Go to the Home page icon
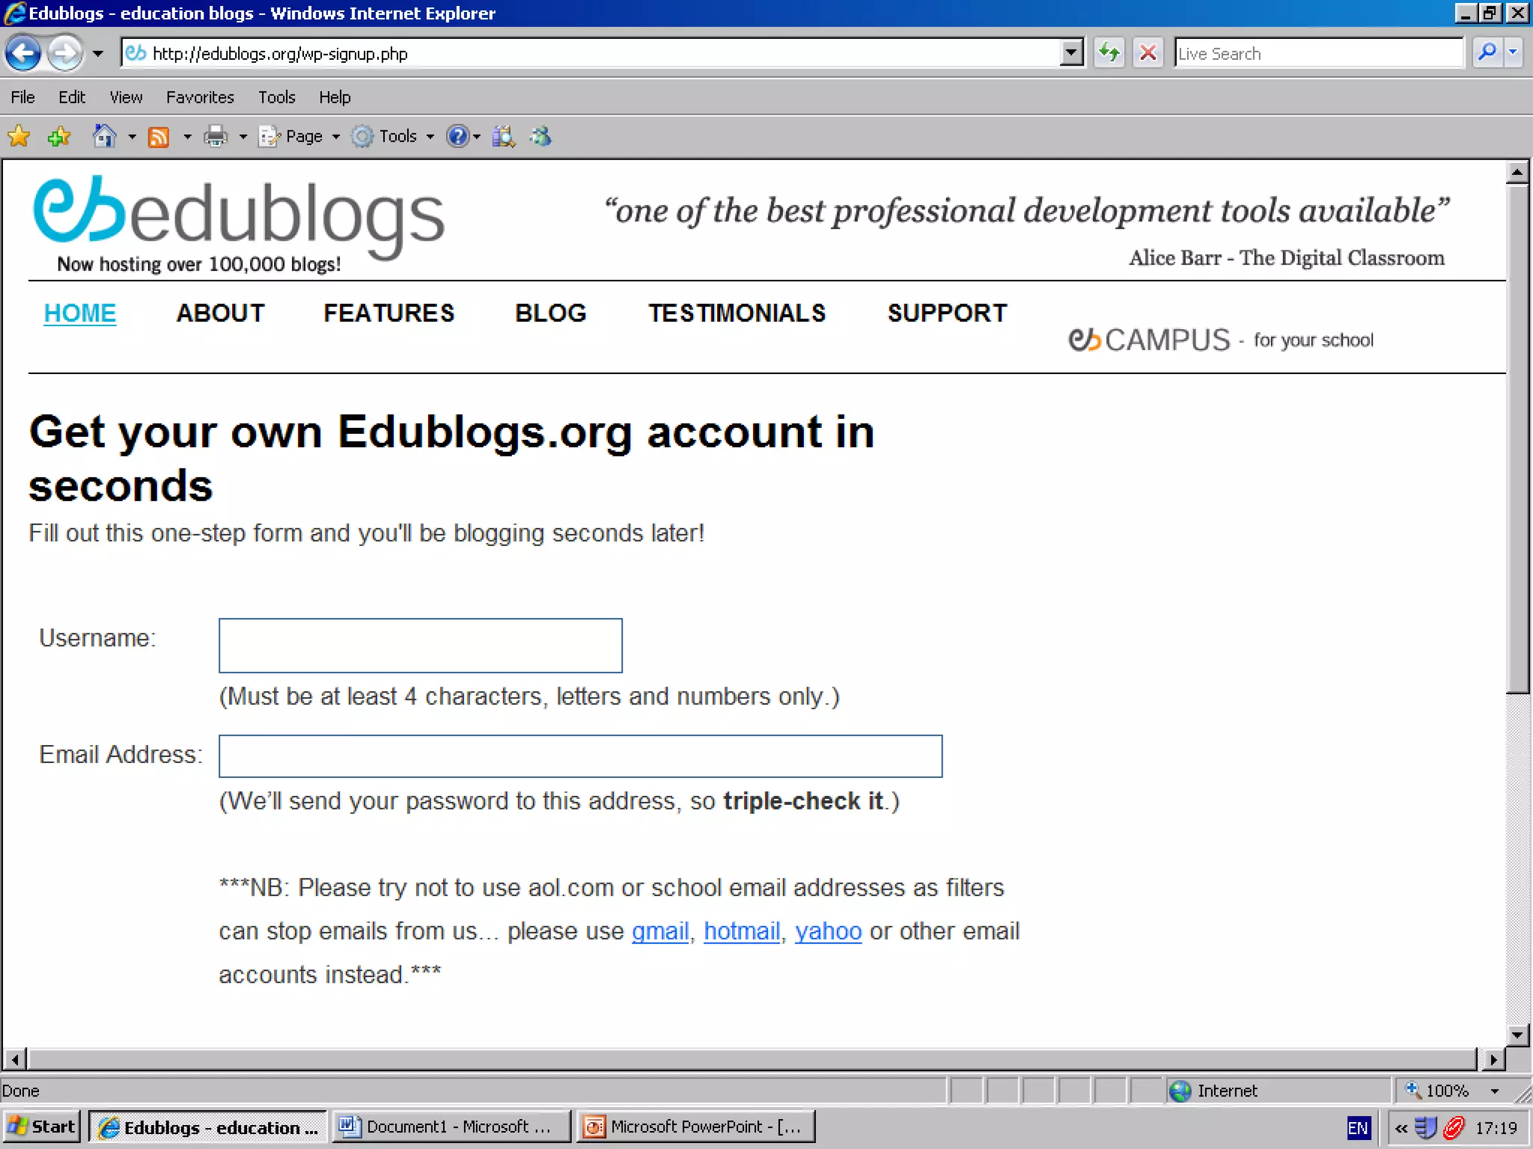The width and height of the screenshot is (1533, 1149). pos(104,136)
